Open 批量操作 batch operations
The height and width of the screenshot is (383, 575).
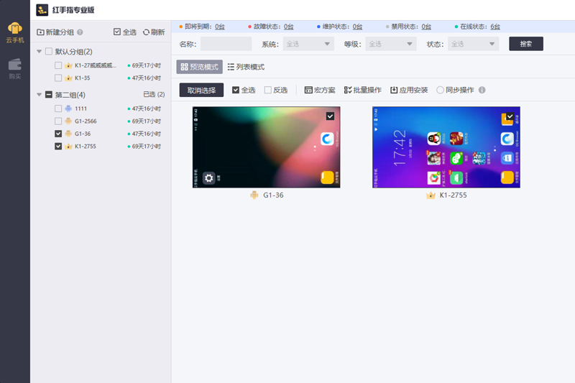pos(363,90)
